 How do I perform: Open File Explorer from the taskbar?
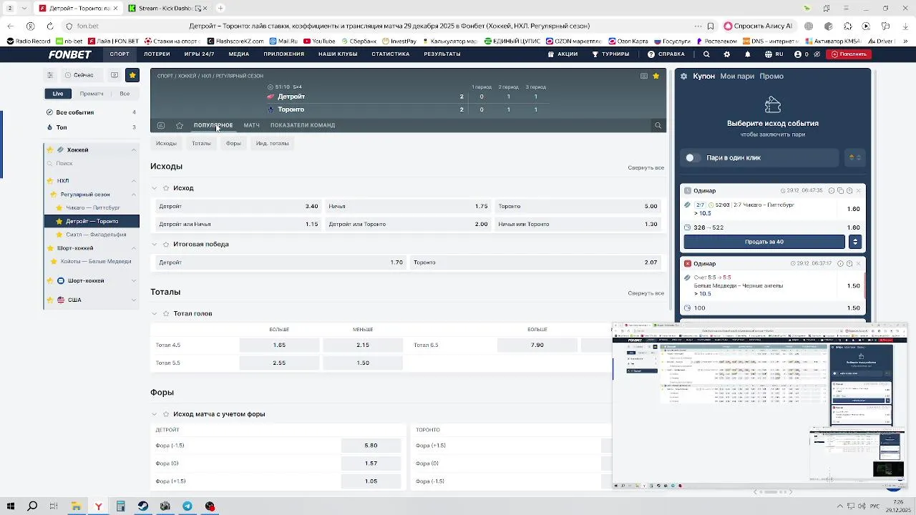coord(76,506)
